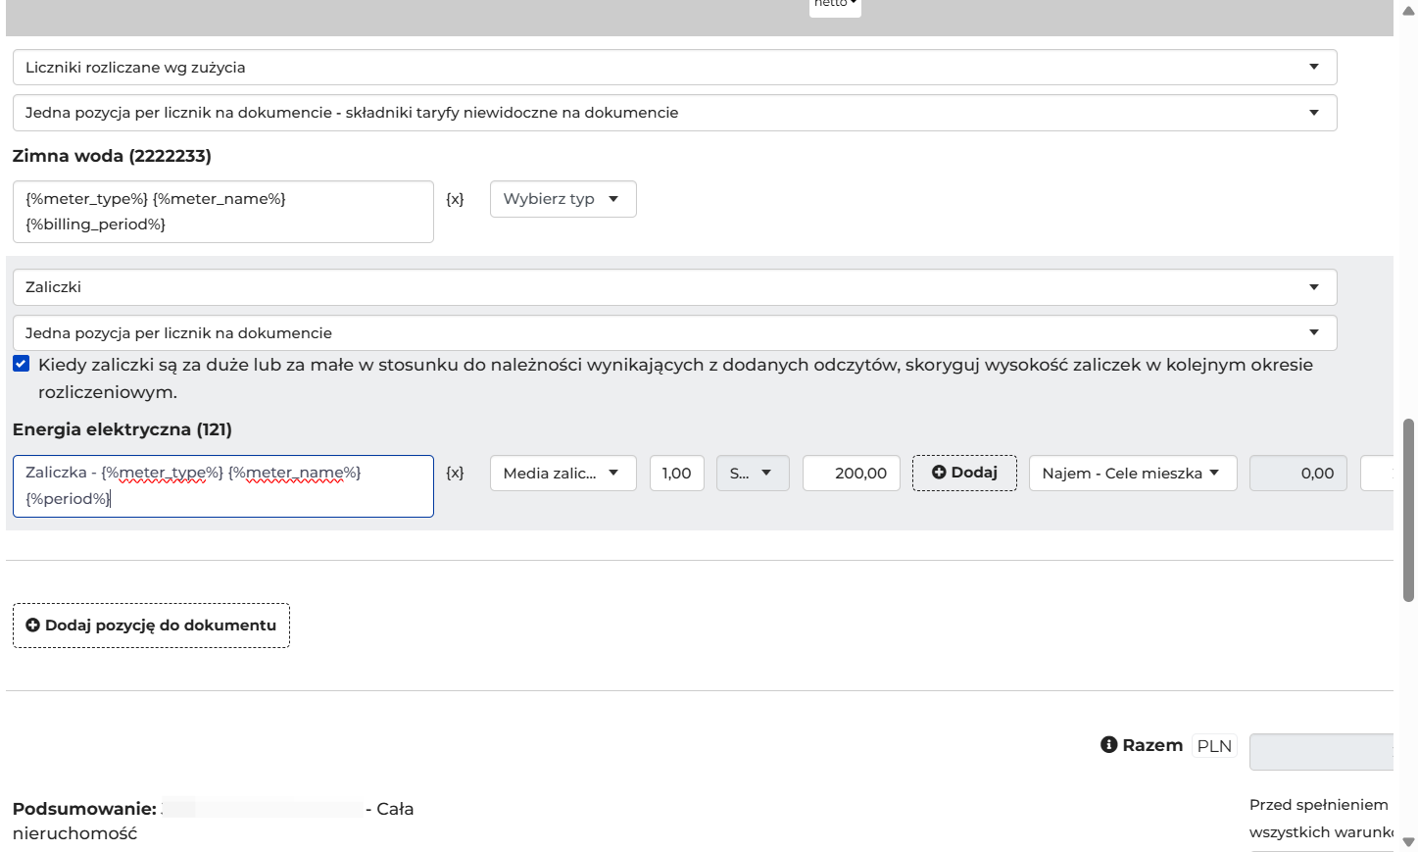Click the info icon beside Razem
The image size is (1418, 852).
click(x=1109, y=745)
